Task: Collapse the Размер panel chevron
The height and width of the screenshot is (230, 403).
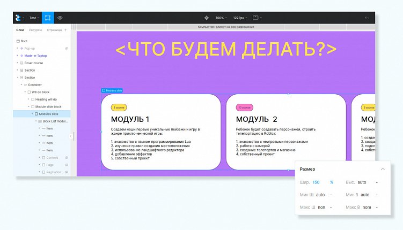Action: pyautogui.click(x=383, y=169)
